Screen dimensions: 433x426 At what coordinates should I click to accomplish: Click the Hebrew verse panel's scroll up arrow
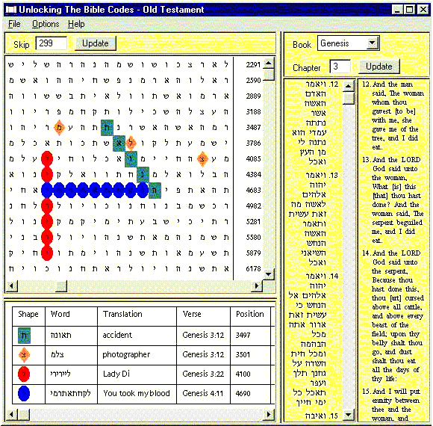point(348,86)
